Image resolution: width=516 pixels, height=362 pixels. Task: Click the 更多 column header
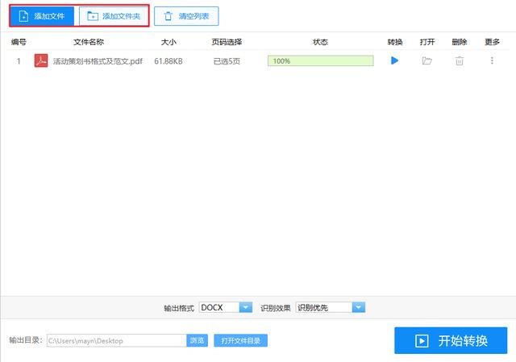(x=492, y=42)
